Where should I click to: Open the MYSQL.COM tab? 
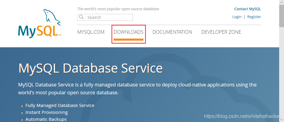click(x=91, y=32)
